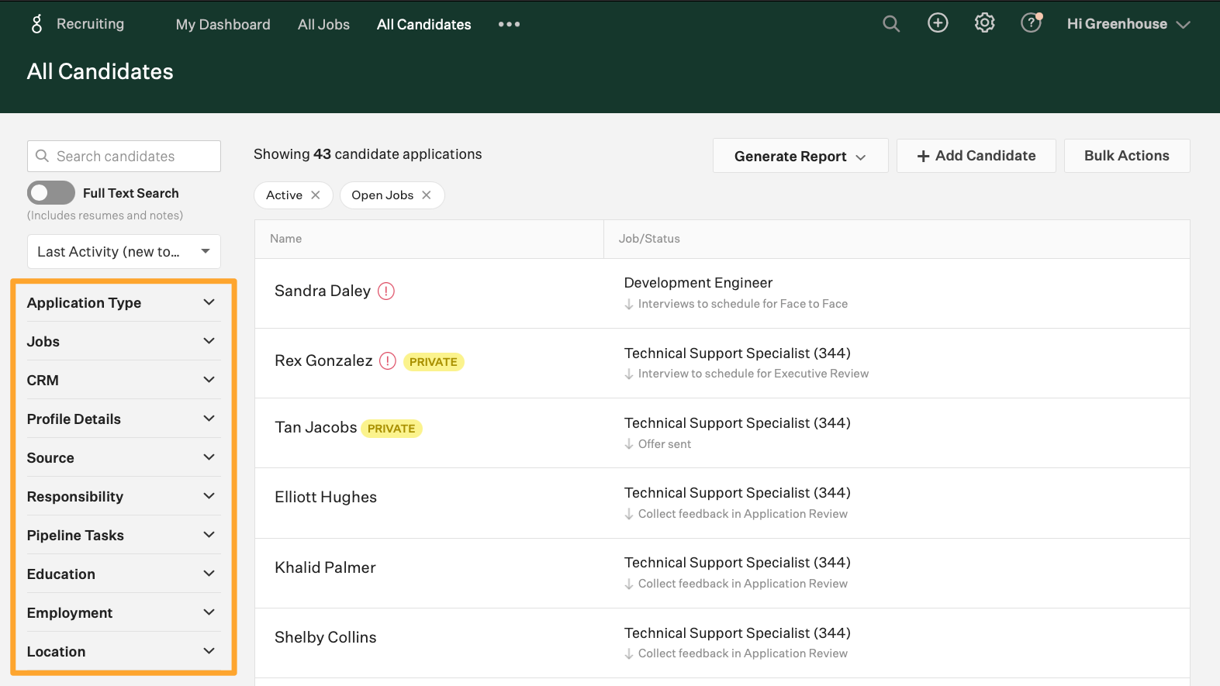The height and width of the screenshot is (686, 1220).
Task: Click 'Interviews to schedule for Face to Face'
Action: tap(742, 304)
